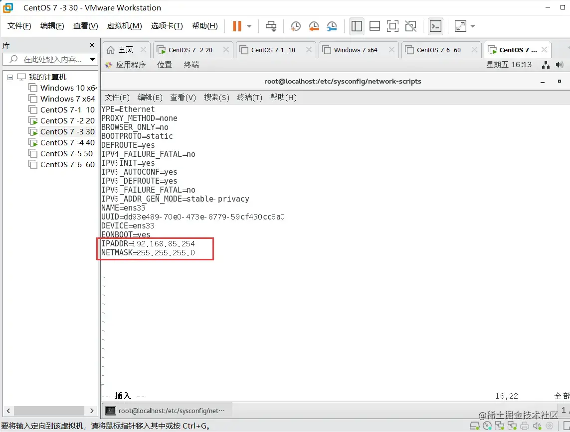Select CentOS 7 -3 30 in library tree
This screenshot has height=432, width=570.
click(x=62, y=131)
